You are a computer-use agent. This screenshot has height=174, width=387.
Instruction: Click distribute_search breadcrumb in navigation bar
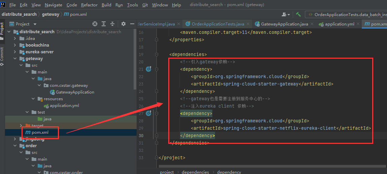point(19,14)
